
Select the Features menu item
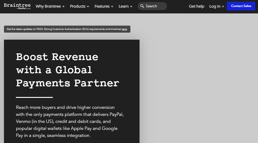click(102, 6)
